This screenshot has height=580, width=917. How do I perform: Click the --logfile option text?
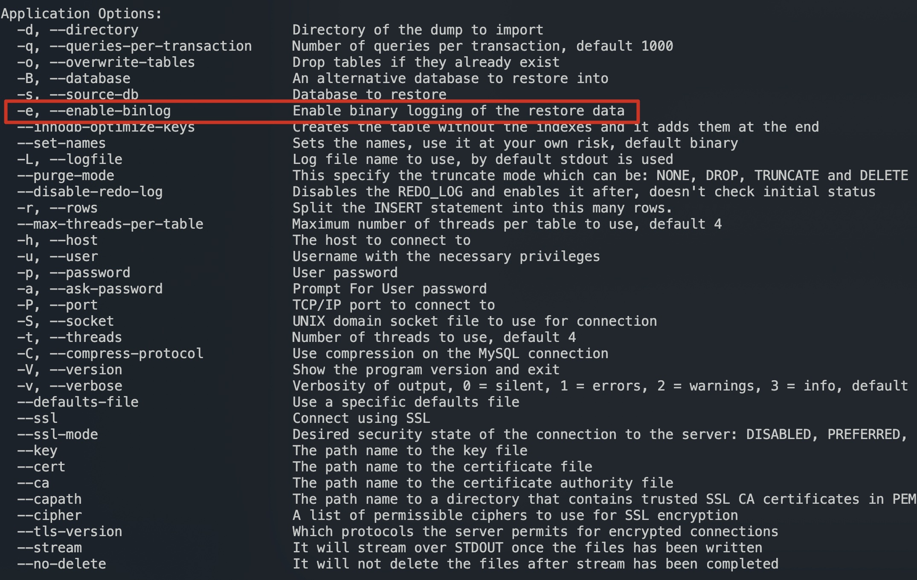click(x=86, y=160)
